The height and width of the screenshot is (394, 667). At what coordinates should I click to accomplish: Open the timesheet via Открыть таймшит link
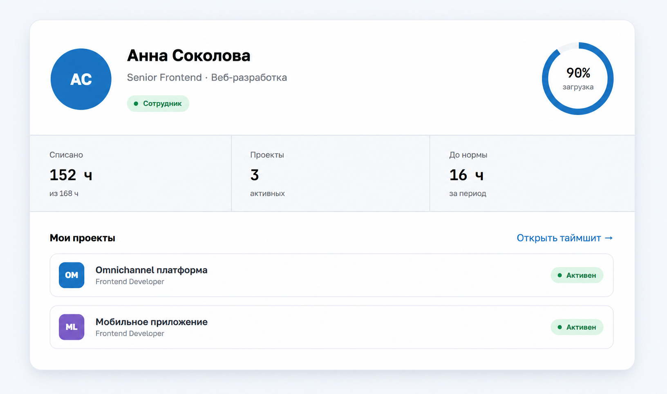(565, 238)
